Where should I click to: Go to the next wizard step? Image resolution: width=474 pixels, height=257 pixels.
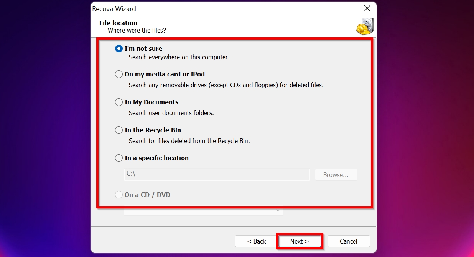coord(300,241)
